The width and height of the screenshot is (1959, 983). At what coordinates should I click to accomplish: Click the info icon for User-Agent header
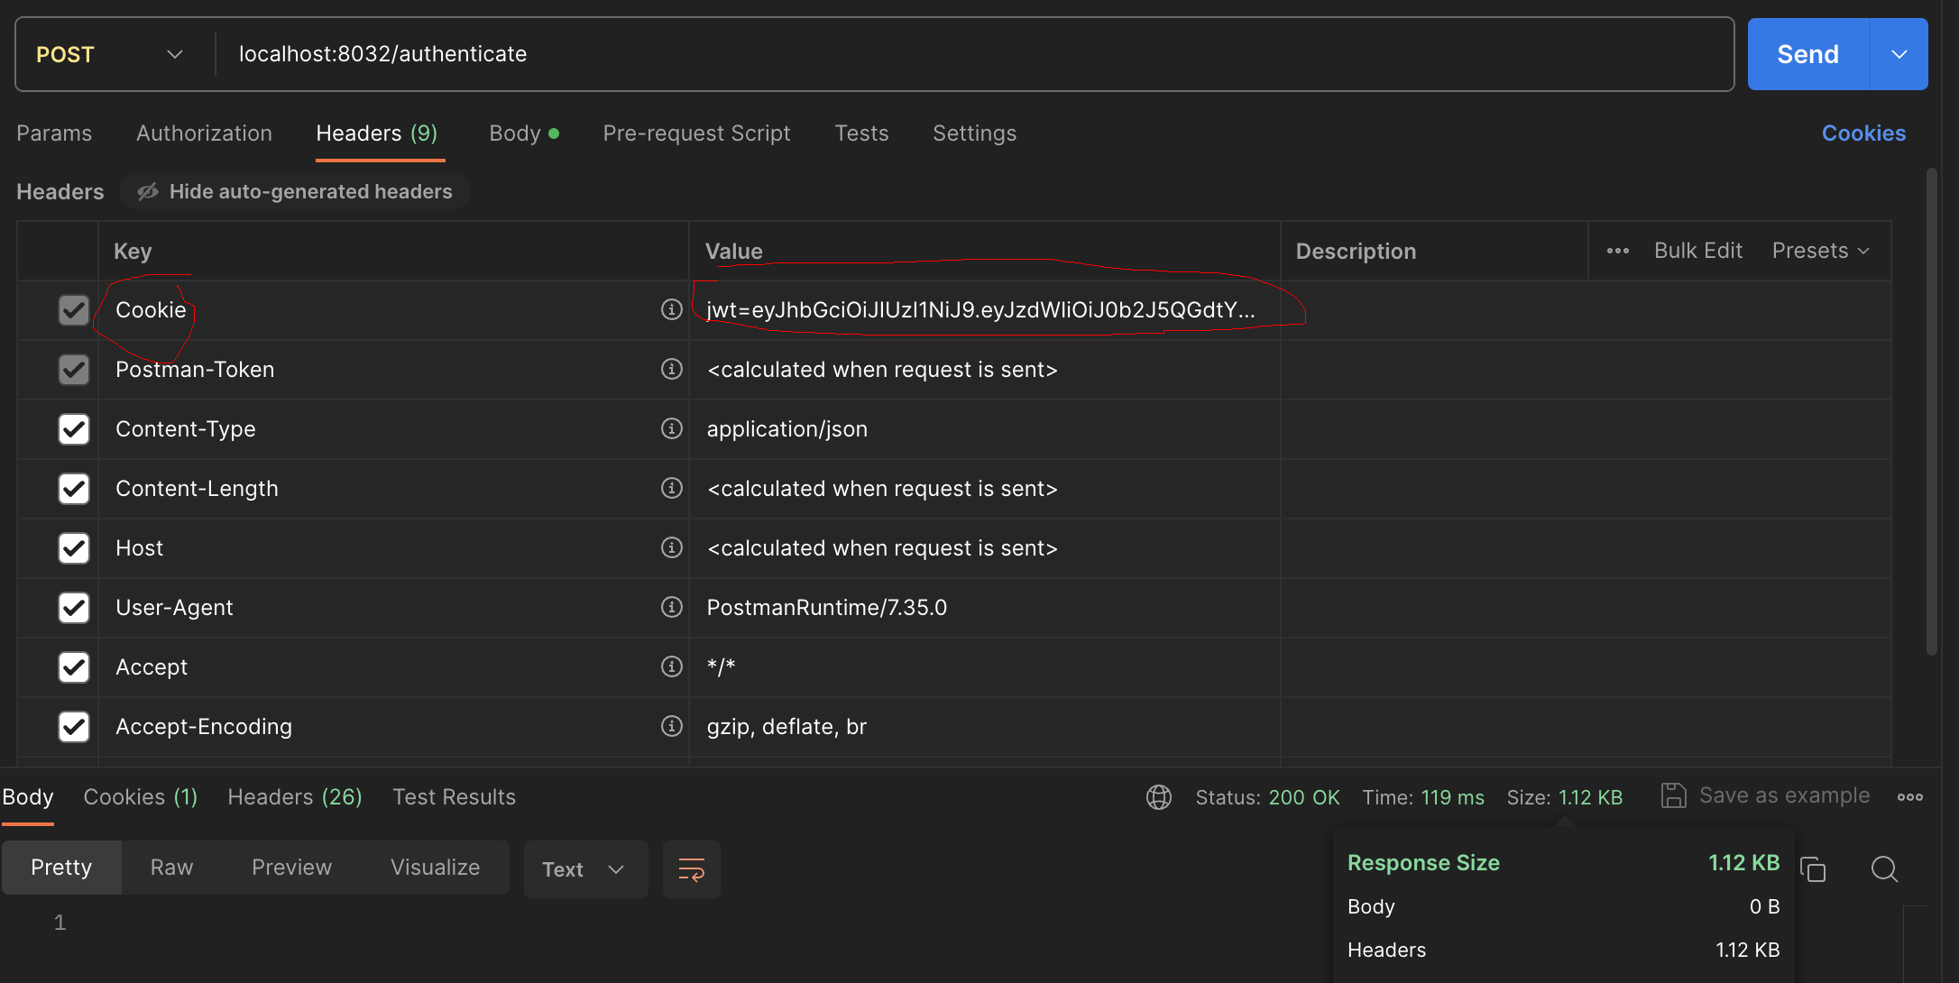point(671,607)
